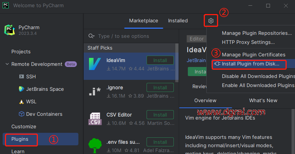
Task: Collapse the Remote Development section
Action: [x=7, y=64]
